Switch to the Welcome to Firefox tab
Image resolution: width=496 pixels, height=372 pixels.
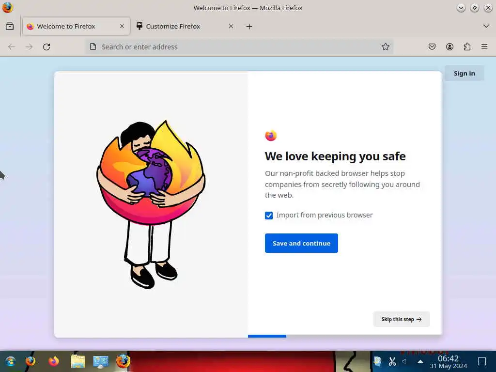click(76, 26)
